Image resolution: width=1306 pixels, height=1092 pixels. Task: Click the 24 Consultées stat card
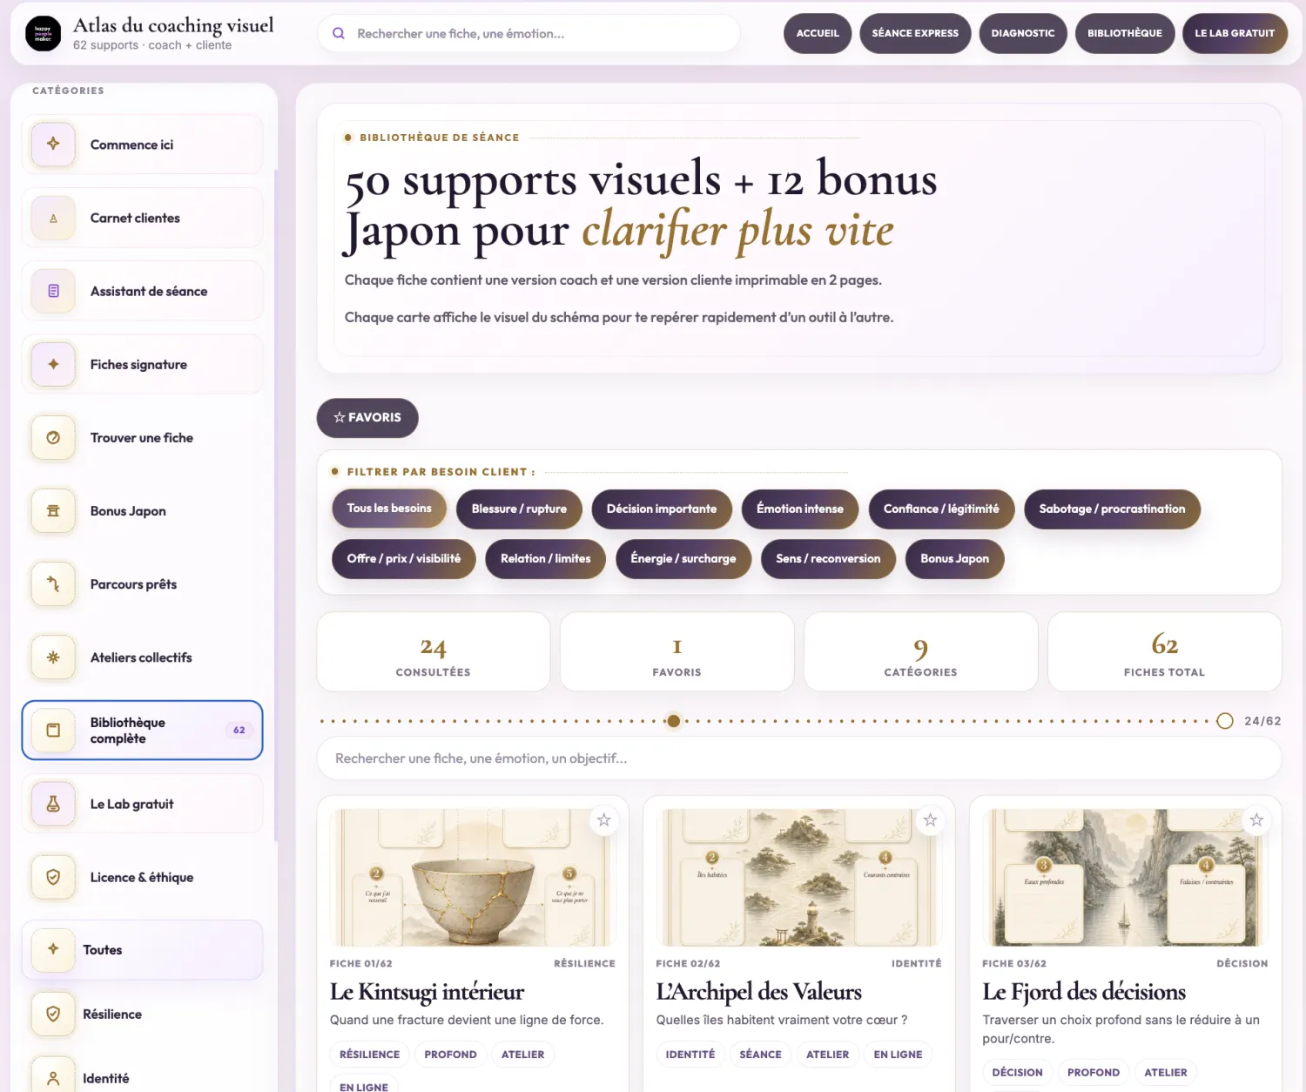point(434,651)
